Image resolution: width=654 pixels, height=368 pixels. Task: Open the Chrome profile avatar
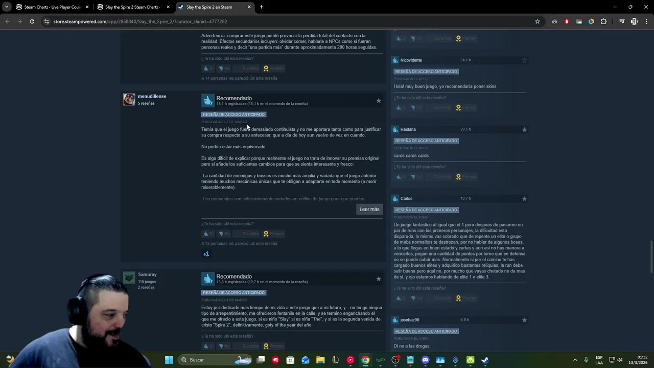coord(634,21)
